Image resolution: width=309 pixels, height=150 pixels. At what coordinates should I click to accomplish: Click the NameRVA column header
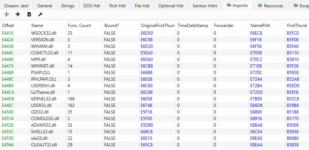tap(260, 26)
